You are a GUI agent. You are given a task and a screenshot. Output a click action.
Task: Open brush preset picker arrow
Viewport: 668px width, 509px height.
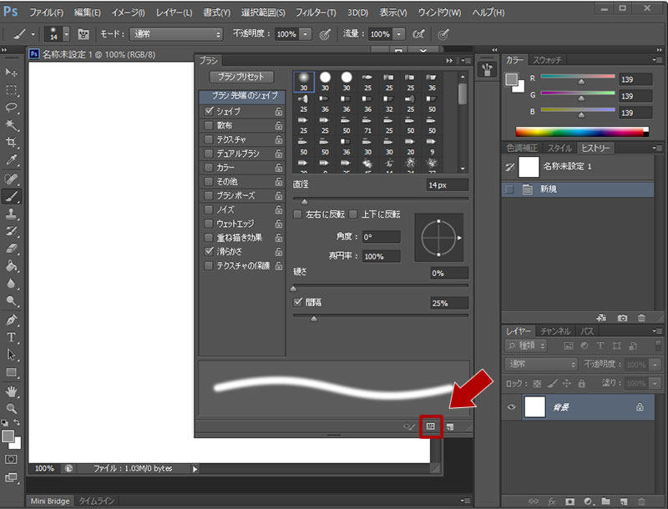pyautogui.click(x=66, y=34)
